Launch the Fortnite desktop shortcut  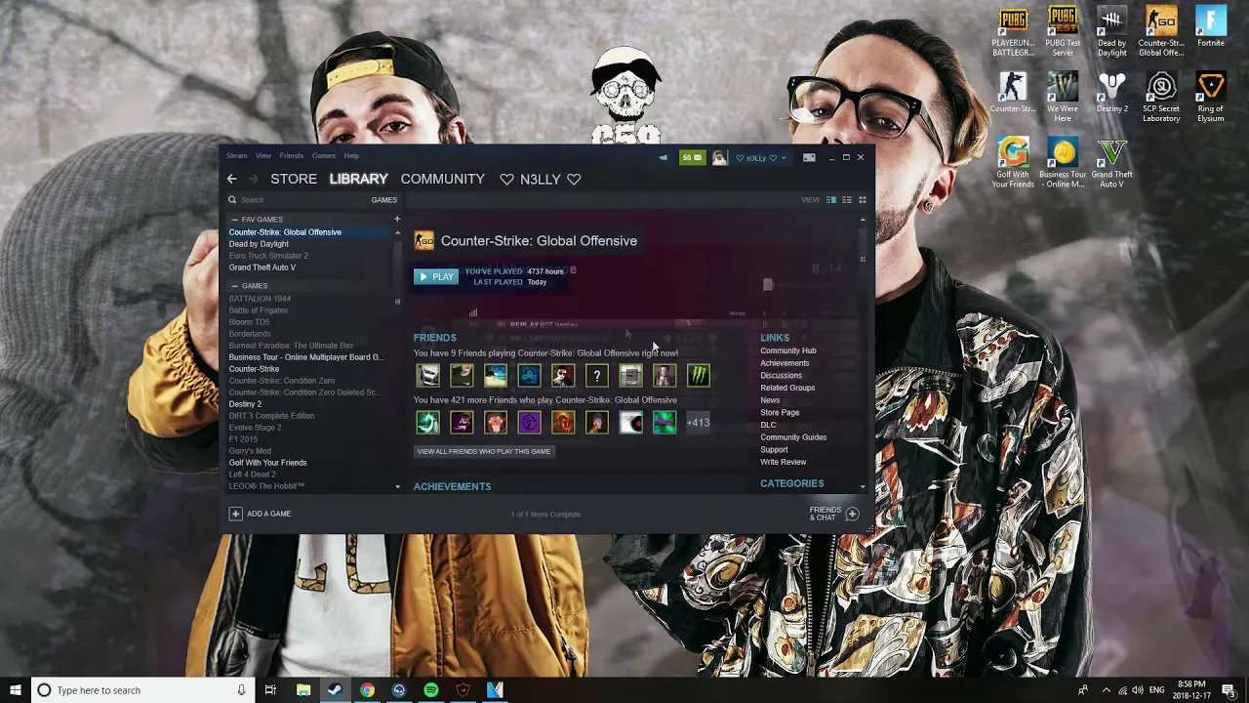[1211, 27]
